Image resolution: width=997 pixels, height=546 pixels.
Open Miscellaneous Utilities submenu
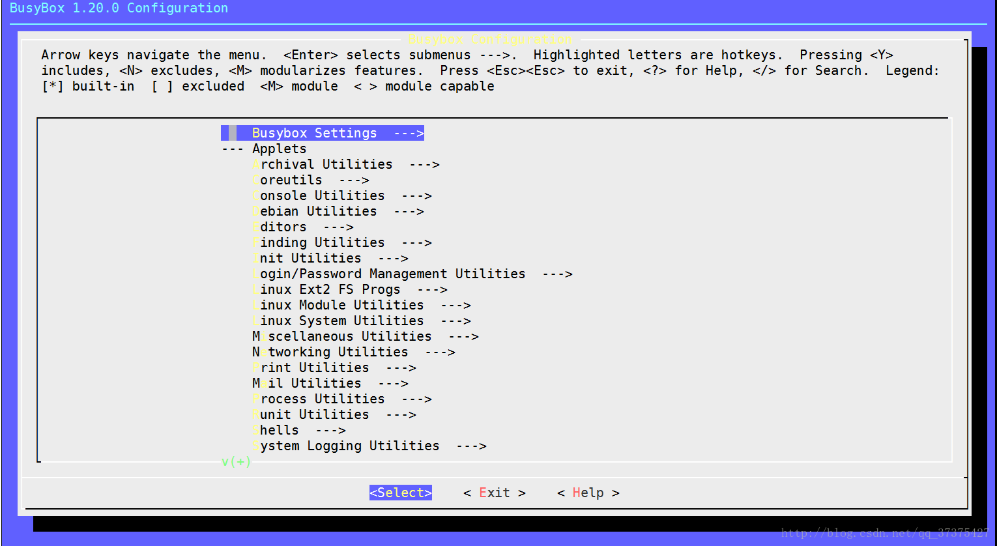tap(366, 336)
